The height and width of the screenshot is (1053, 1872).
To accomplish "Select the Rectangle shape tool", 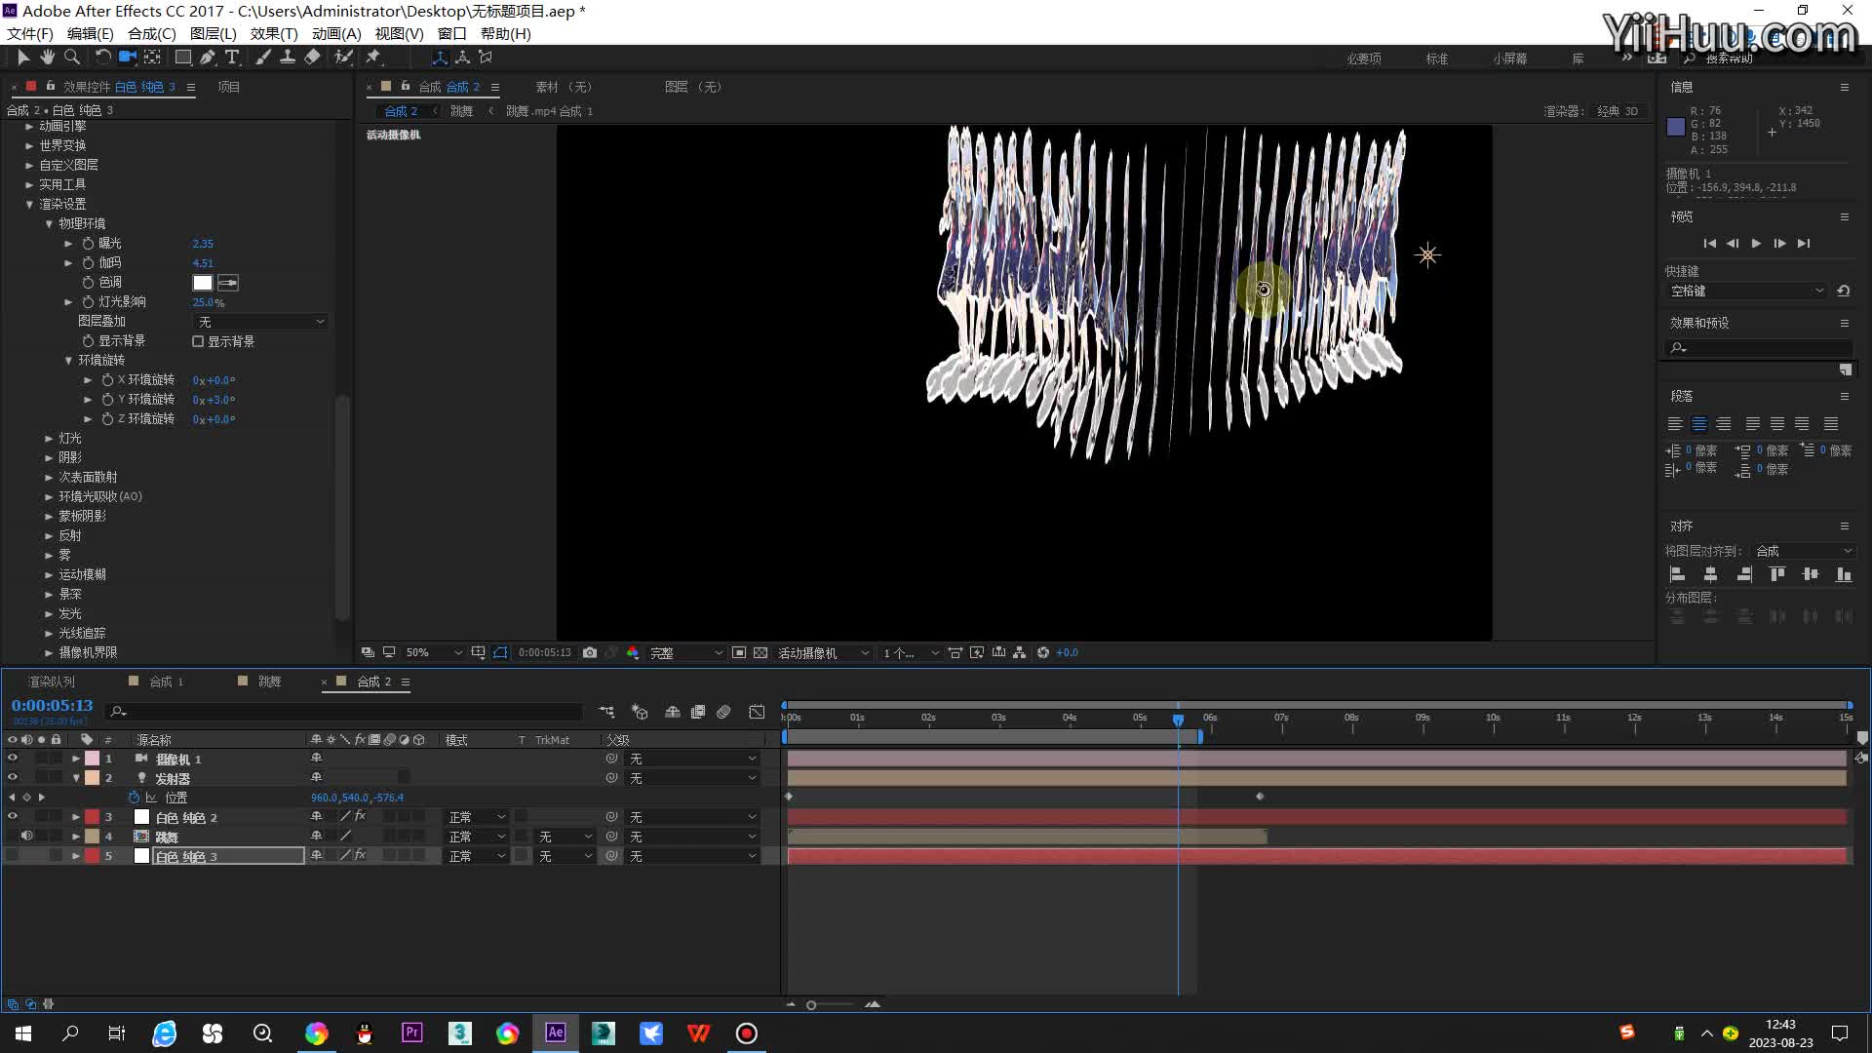I will tap(182, 58).
